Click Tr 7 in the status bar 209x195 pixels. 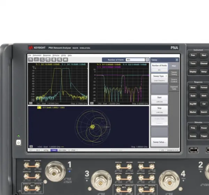[x=31, y=150]
